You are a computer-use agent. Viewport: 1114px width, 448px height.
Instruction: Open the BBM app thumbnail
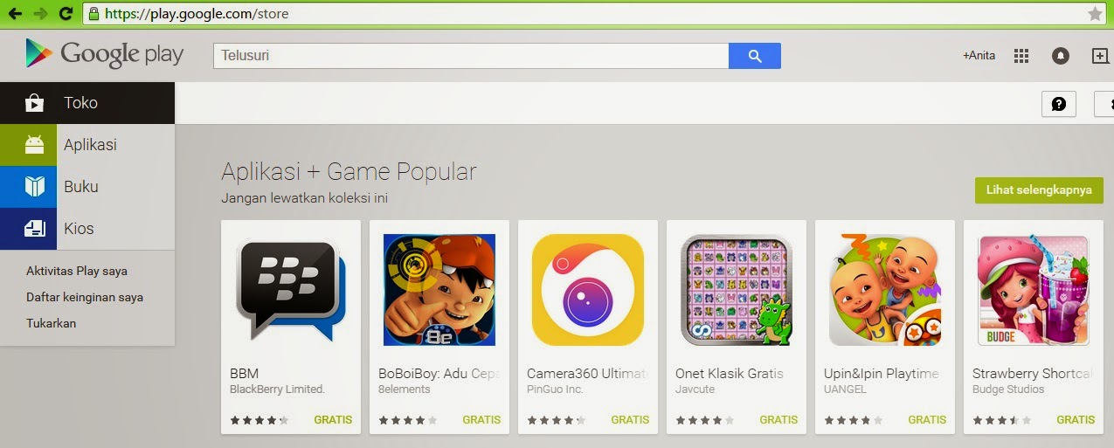click(291, 290)
